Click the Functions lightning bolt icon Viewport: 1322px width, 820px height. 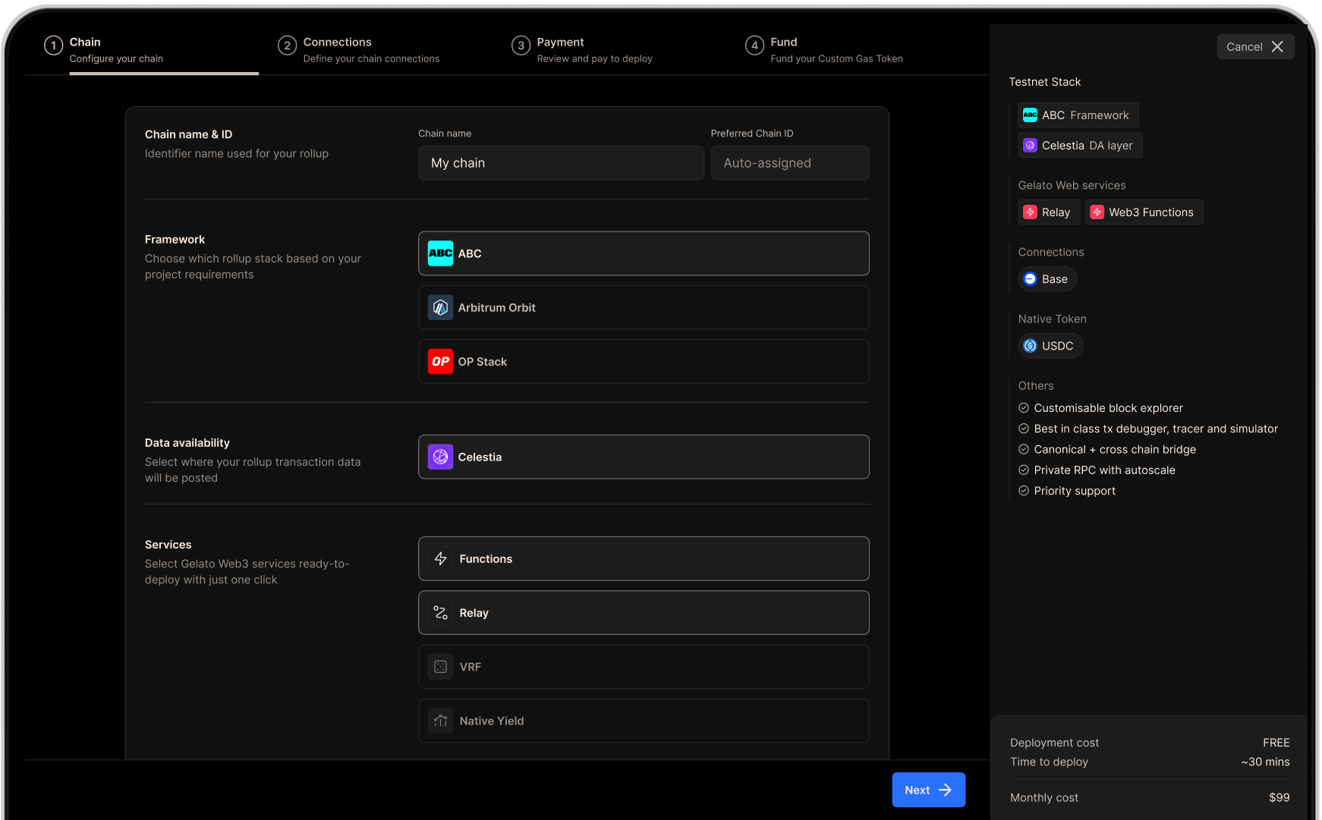440,559
